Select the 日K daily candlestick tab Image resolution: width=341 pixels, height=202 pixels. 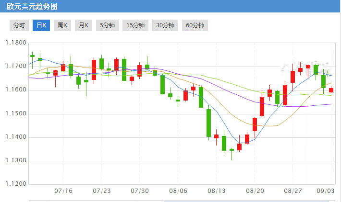(41, 25)
